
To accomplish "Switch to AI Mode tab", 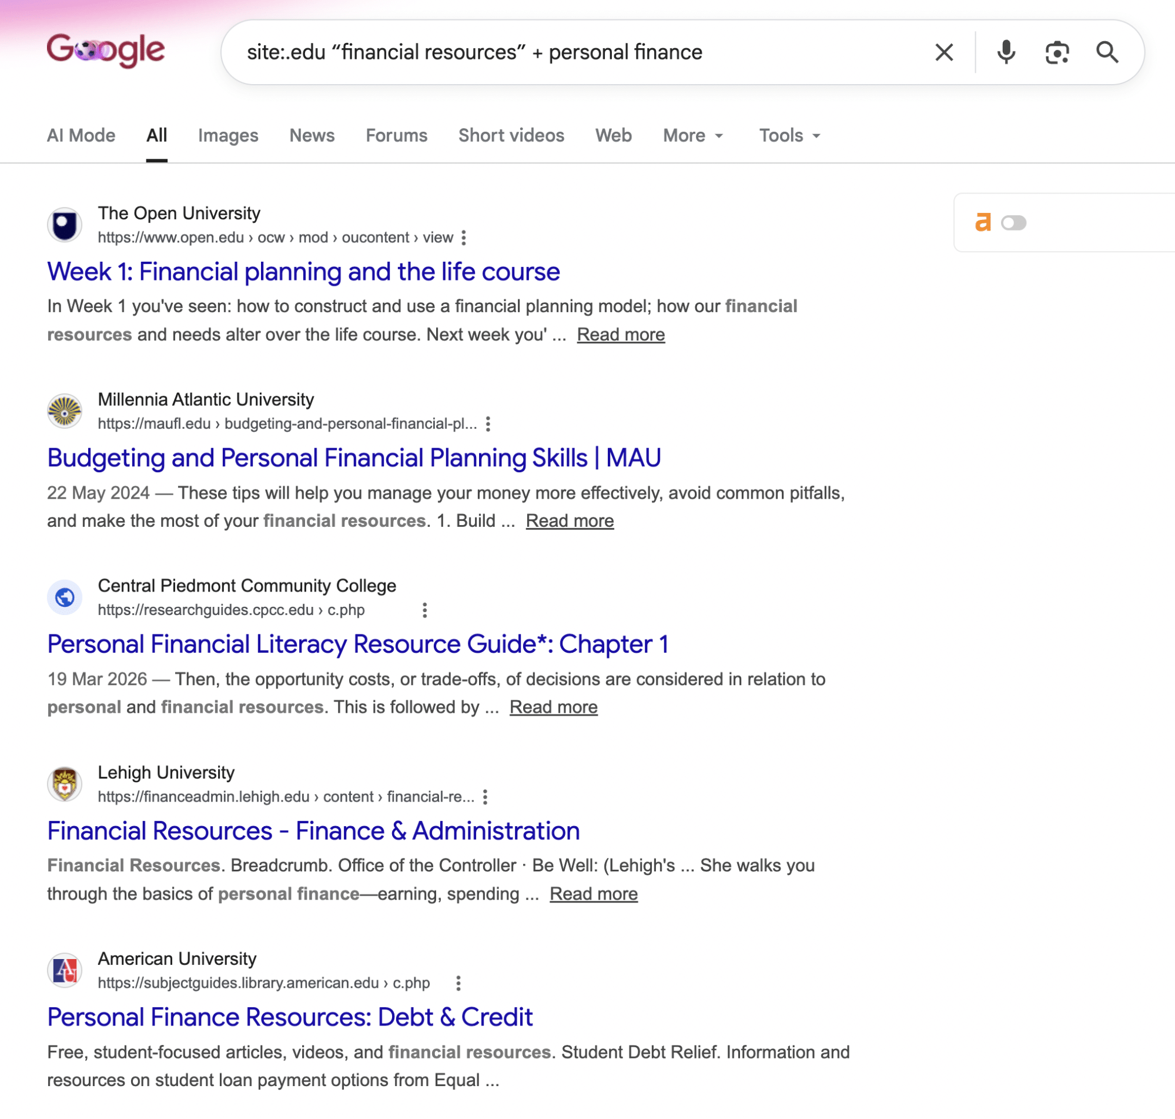I will point(81,135).
